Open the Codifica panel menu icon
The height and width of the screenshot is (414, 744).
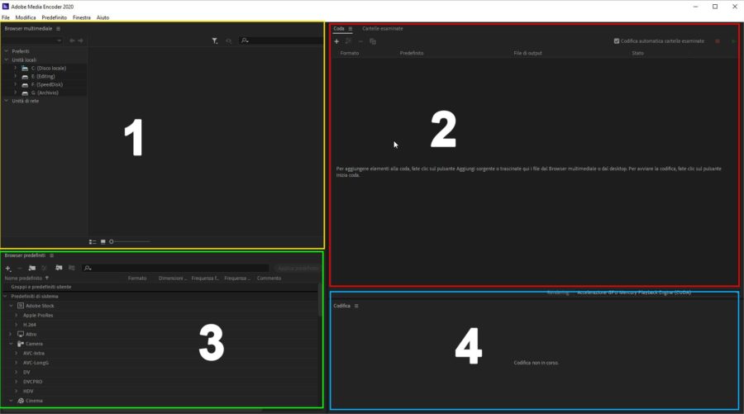click(x=356, y=307)
